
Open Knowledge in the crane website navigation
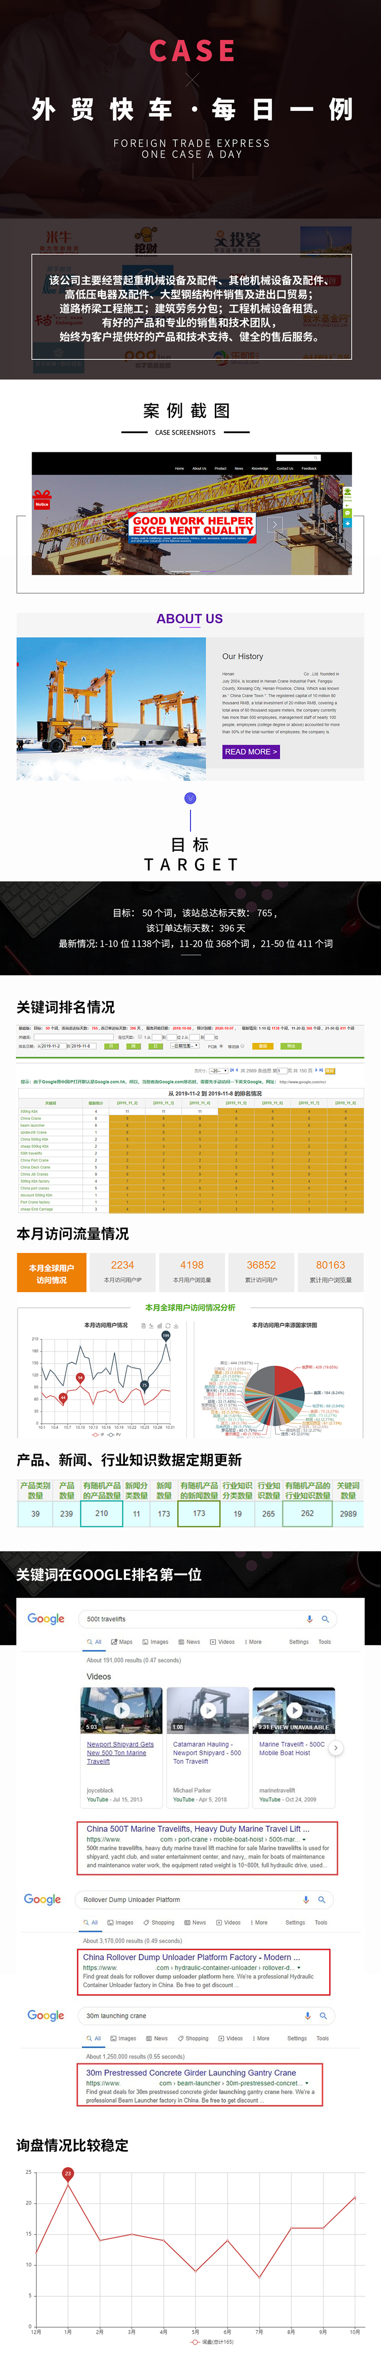coord(260,468)
